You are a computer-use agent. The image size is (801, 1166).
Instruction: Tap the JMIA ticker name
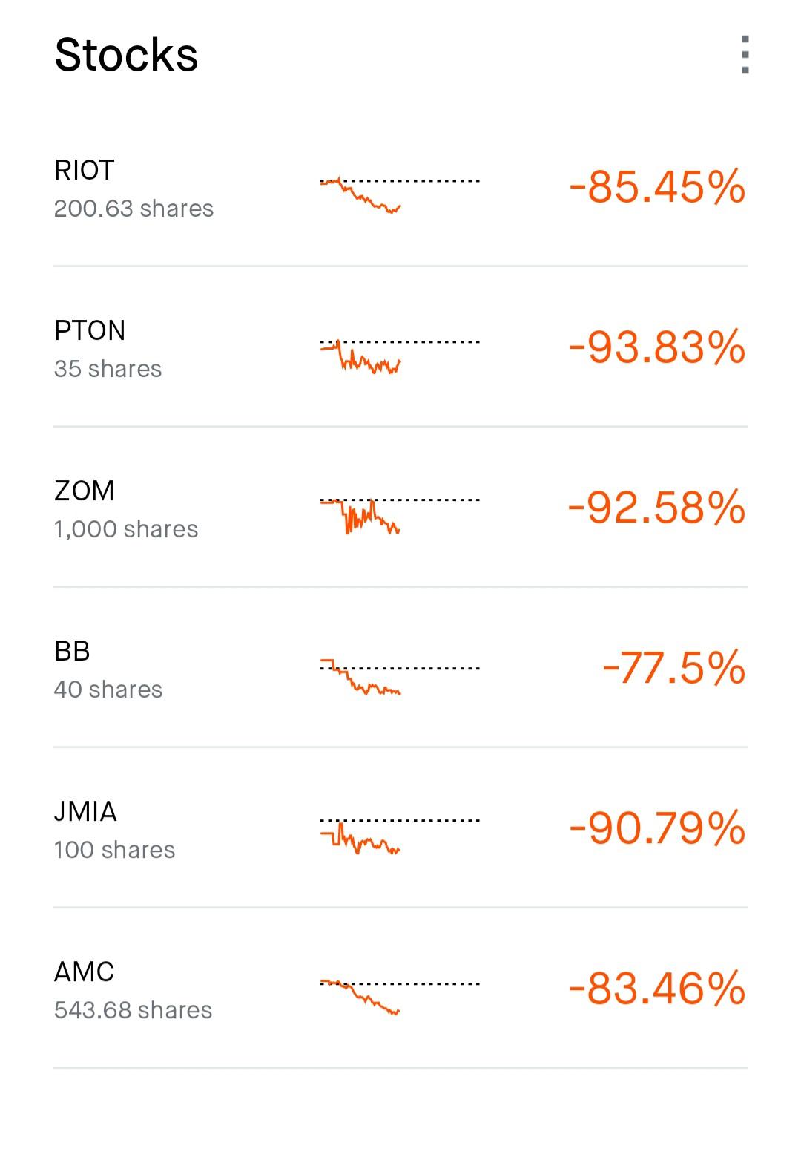coord(85,812)
